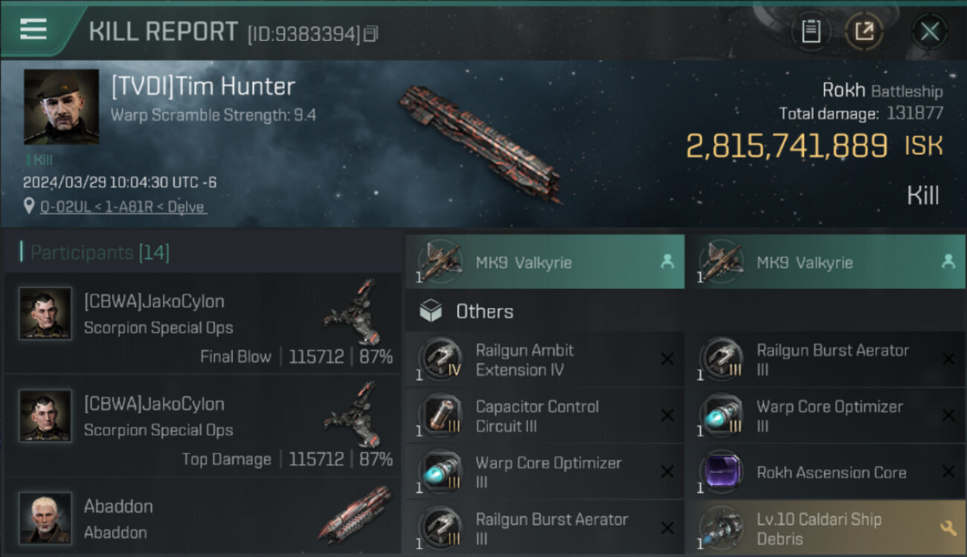Open the Lv.10 Caldari Ship Debris wrench icon

pos(948,528)
